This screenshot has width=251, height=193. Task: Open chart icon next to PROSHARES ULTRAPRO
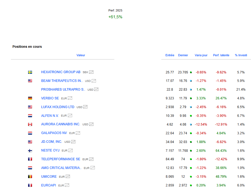click(x=96, y=90)
